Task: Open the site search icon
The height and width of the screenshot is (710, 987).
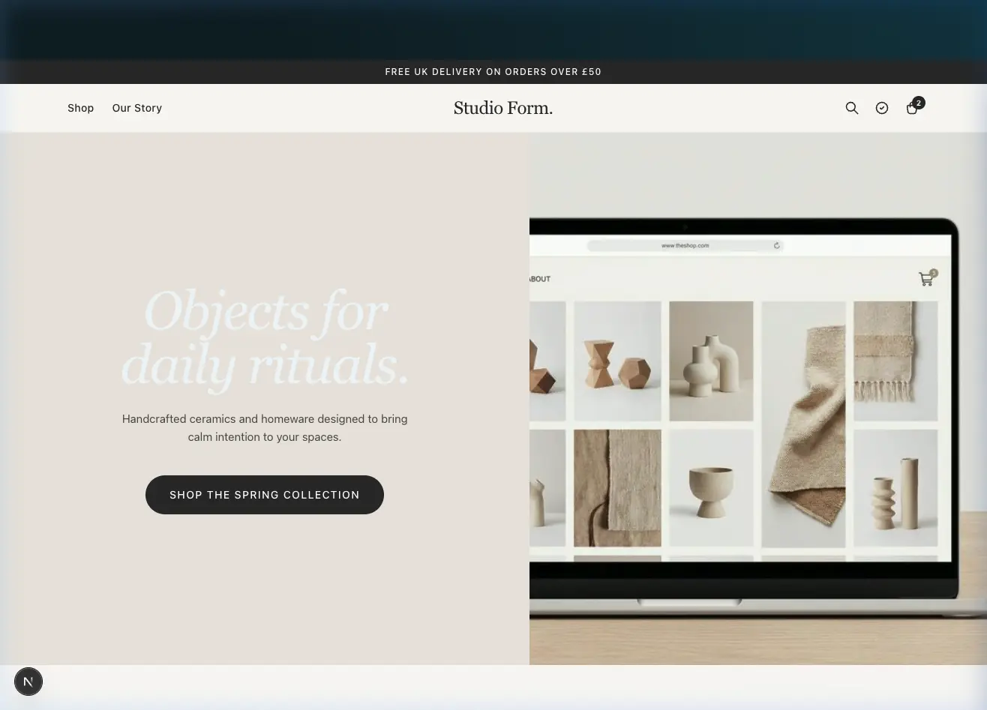Action: [x=852, y=108]
